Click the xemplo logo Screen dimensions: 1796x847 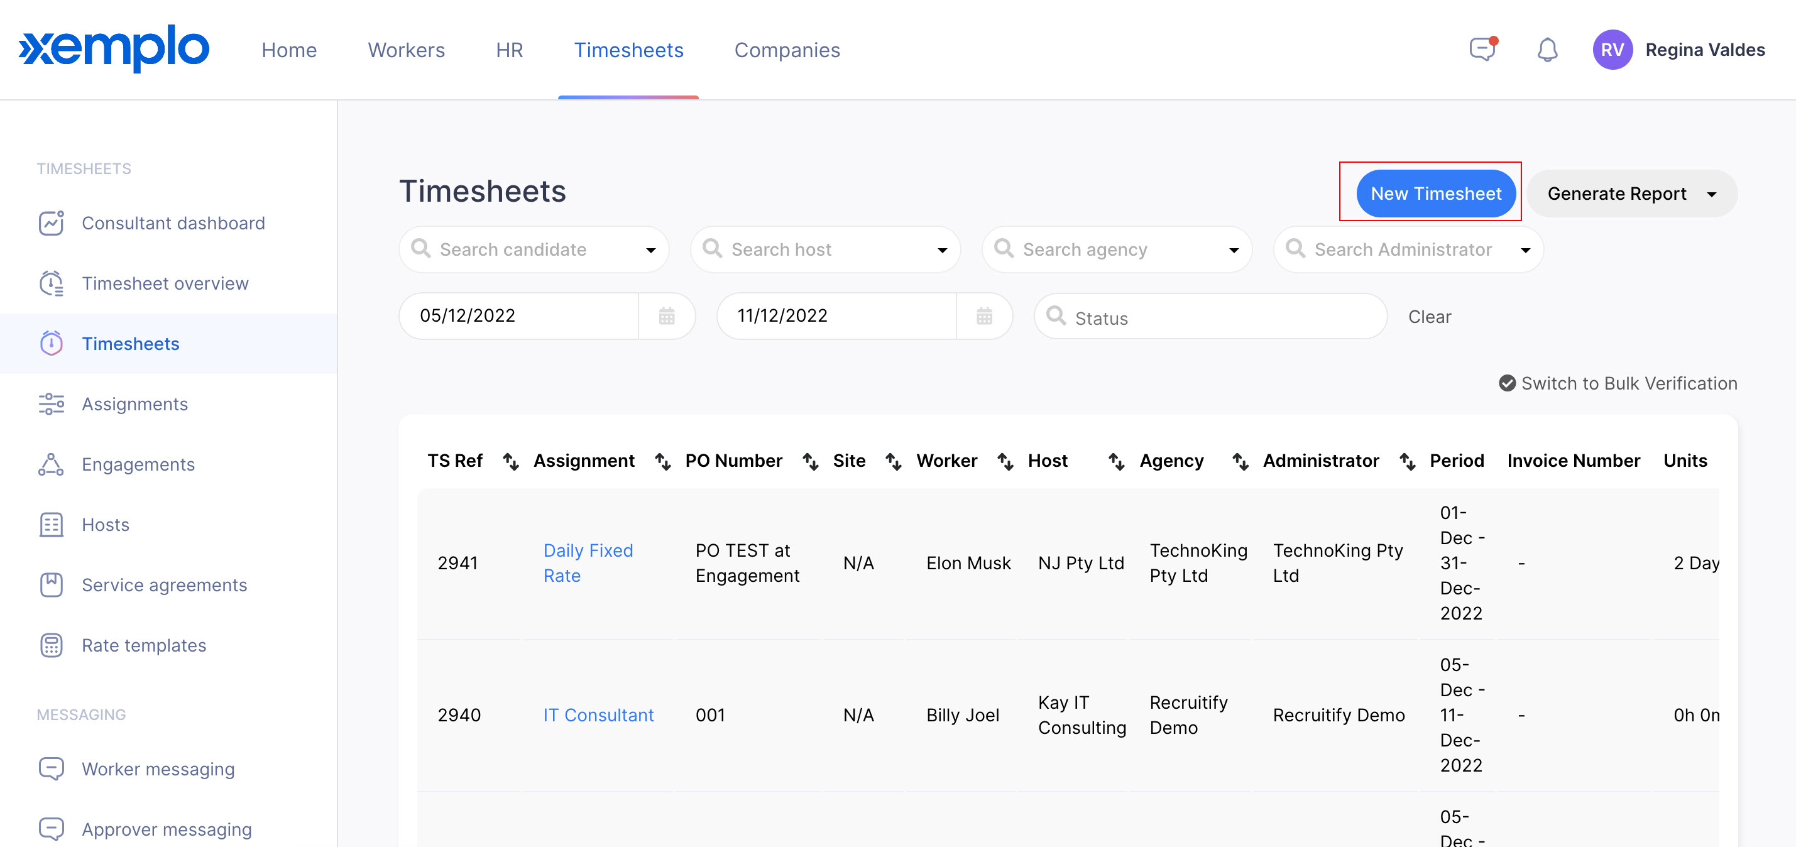pos(114,48)
